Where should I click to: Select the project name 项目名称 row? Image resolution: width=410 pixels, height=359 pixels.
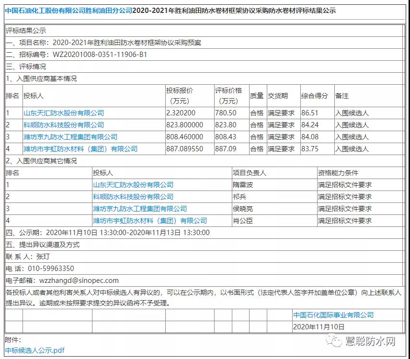(205, 43)
